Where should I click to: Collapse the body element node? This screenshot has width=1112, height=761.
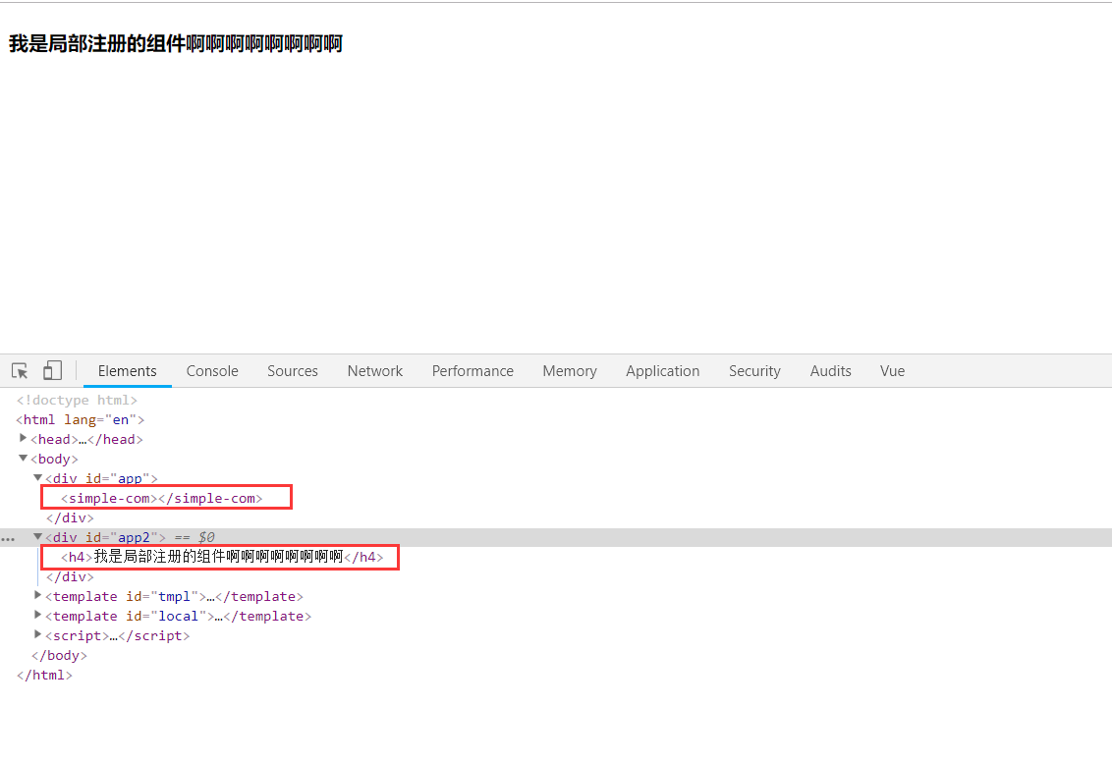[x=23, y=459]
